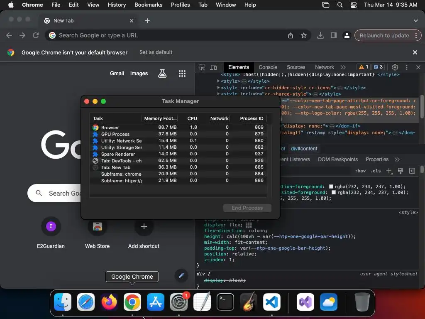Switch to the Console tab
The height and width of the screenshot is (319, 425).
coord(268,67)
